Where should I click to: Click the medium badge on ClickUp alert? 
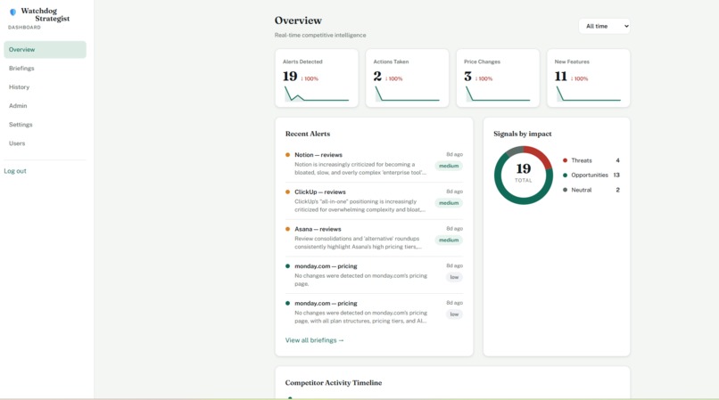pos(449,203)
